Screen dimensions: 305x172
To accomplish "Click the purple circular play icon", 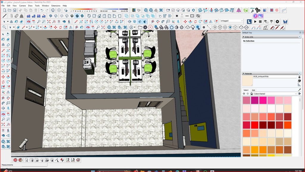I will click(255, 16).
